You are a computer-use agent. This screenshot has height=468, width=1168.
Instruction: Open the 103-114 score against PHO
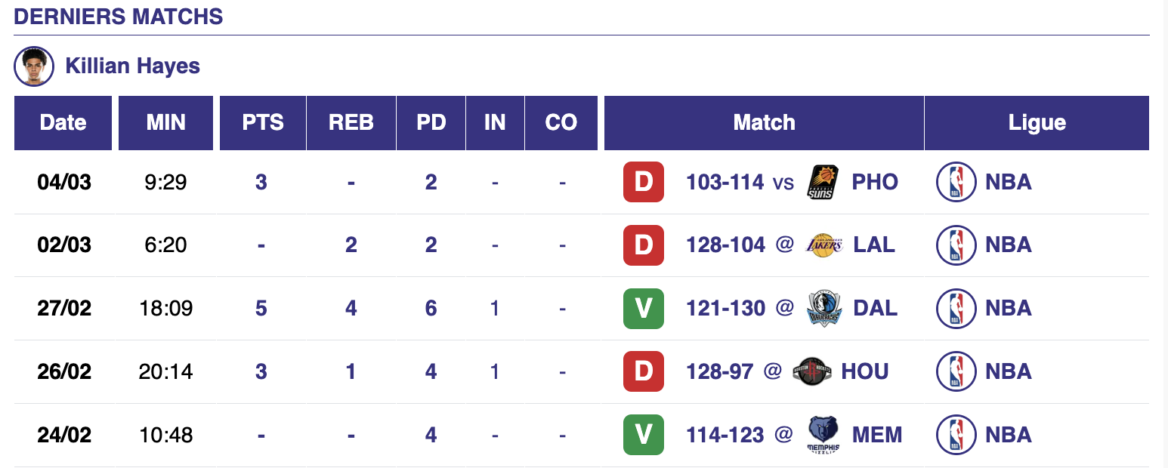(x=725, y=182)
